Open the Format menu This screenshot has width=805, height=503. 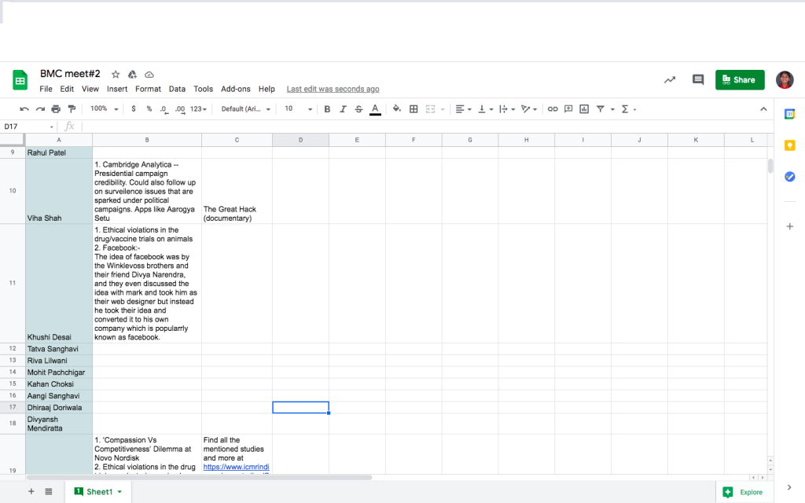click(148, 89)
